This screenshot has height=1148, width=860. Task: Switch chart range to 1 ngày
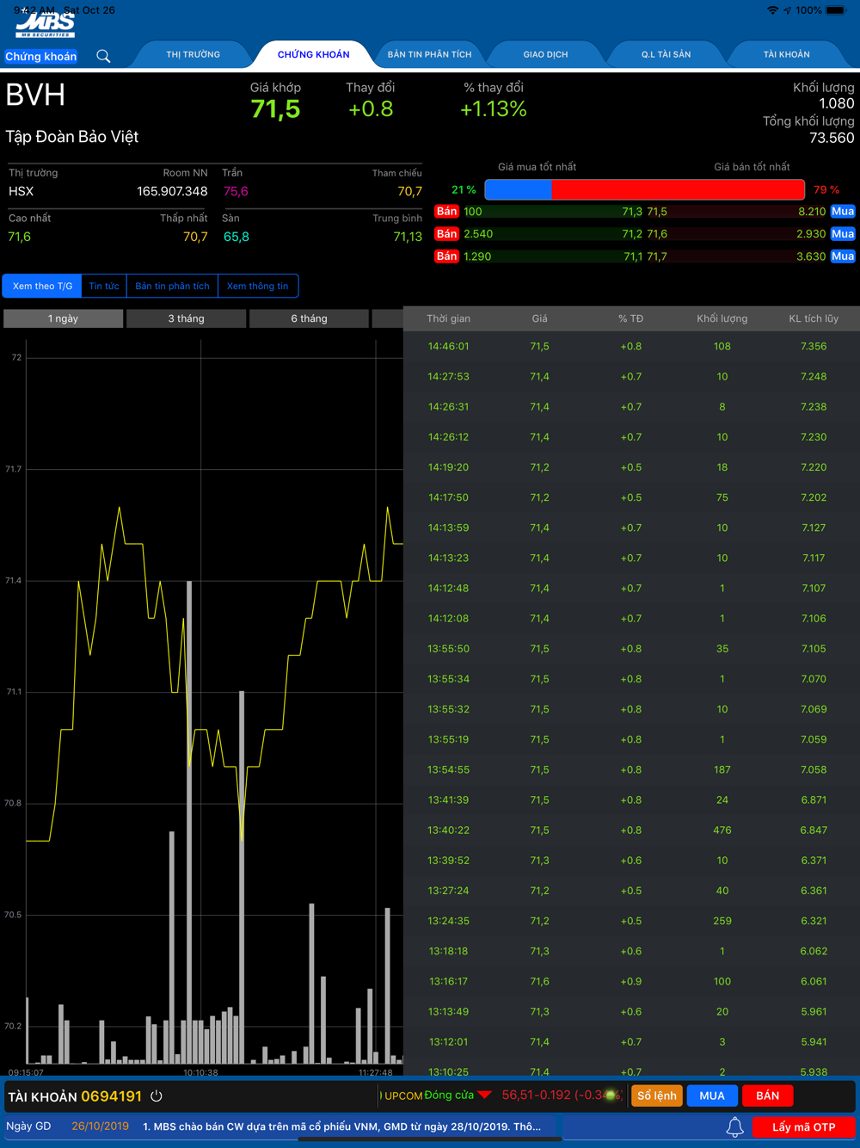coord(63,318)
